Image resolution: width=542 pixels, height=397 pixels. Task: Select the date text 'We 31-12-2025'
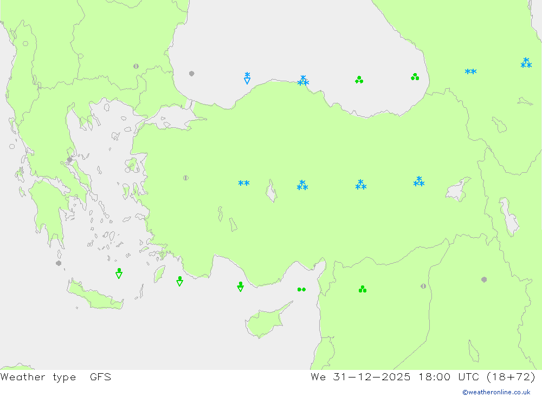point(360,376)
